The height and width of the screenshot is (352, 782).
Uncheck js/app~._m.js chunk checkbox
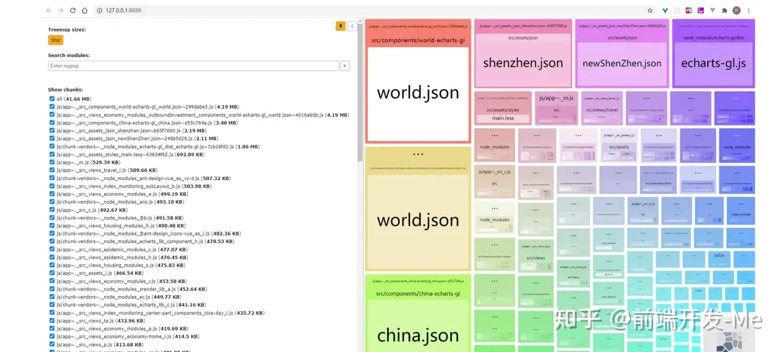[52, 162]
